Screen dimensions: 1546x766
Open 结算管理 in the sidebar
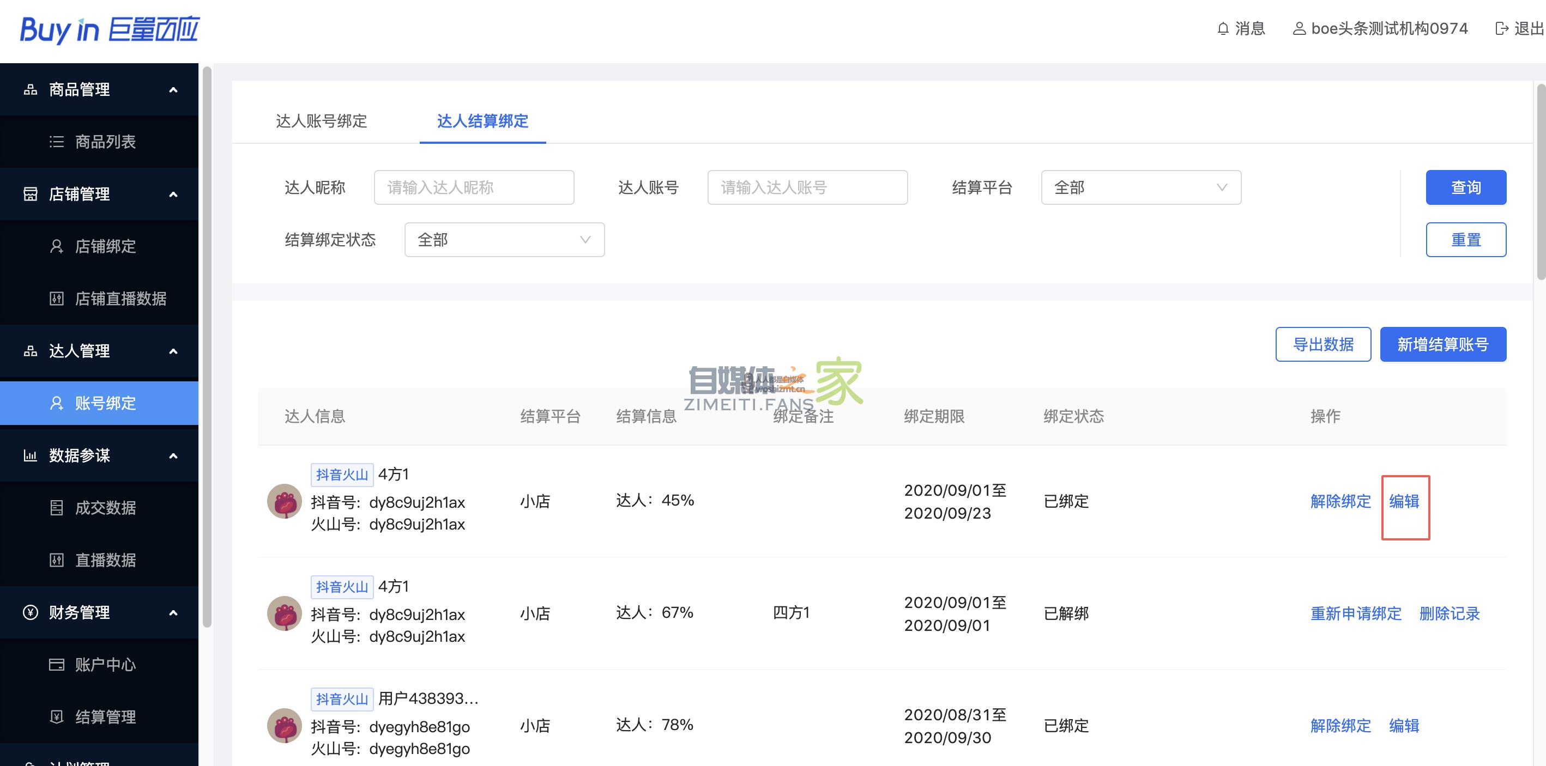point(105,717)
